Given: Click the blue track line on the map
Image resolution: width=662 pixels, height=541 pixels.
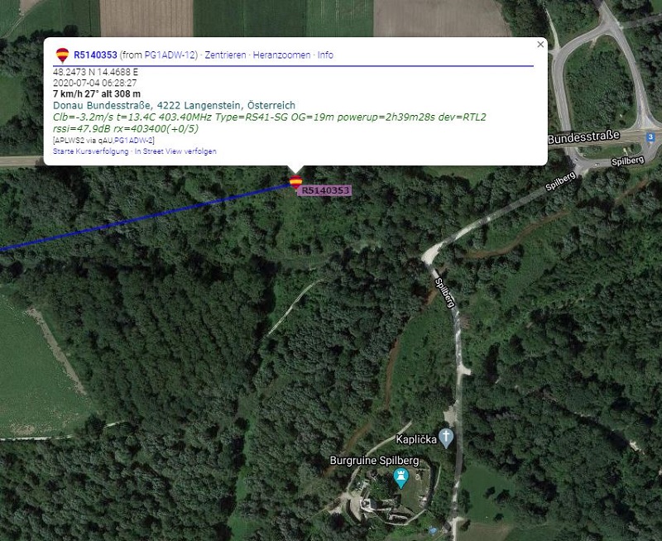Looking at the screenshot, I should (x=143, y=218).
